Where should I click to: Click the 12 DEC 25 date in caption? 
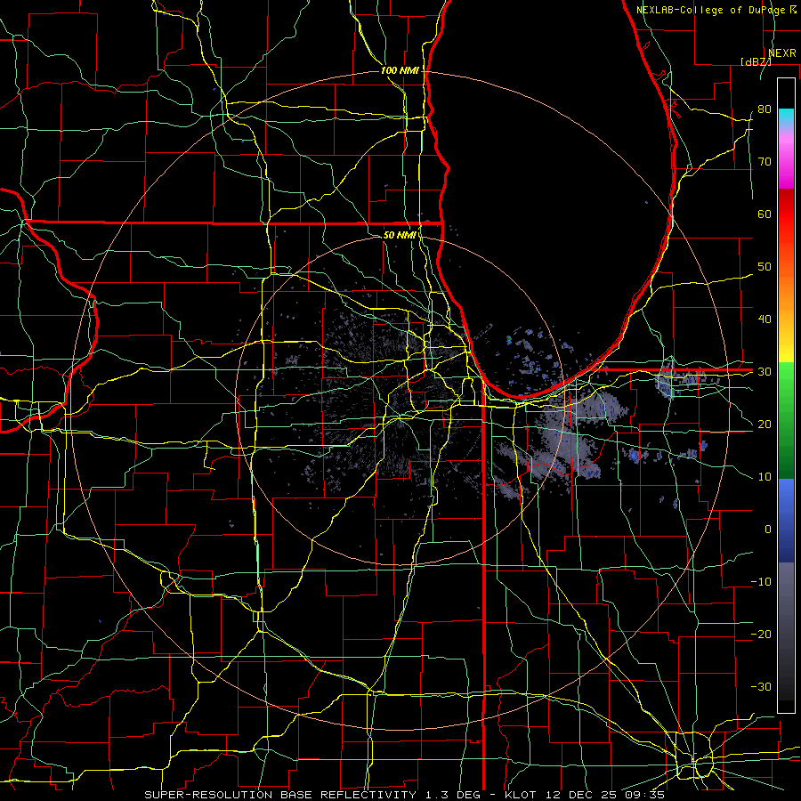point(582,795)
